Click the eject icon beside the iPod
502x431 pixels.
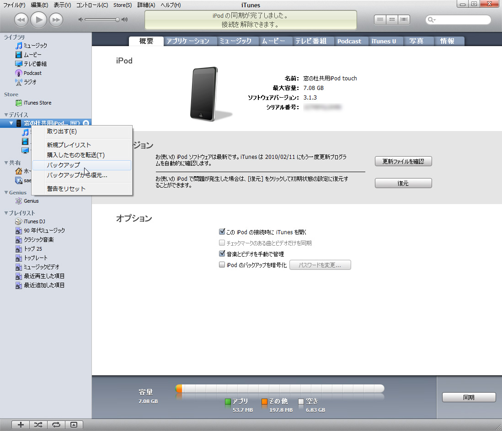86,123
